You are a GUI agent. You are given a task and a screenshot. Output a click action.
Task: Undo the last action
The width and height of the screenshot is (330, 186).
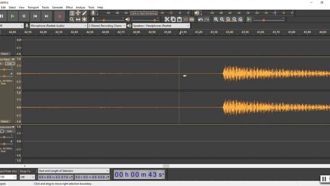[x=201, y=20]
